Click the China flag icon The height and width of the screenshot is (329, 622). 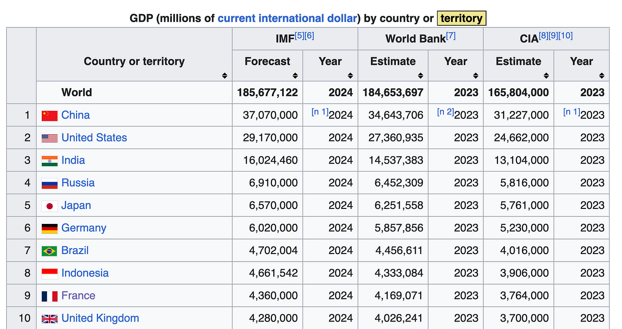click(x=49, y=115)
